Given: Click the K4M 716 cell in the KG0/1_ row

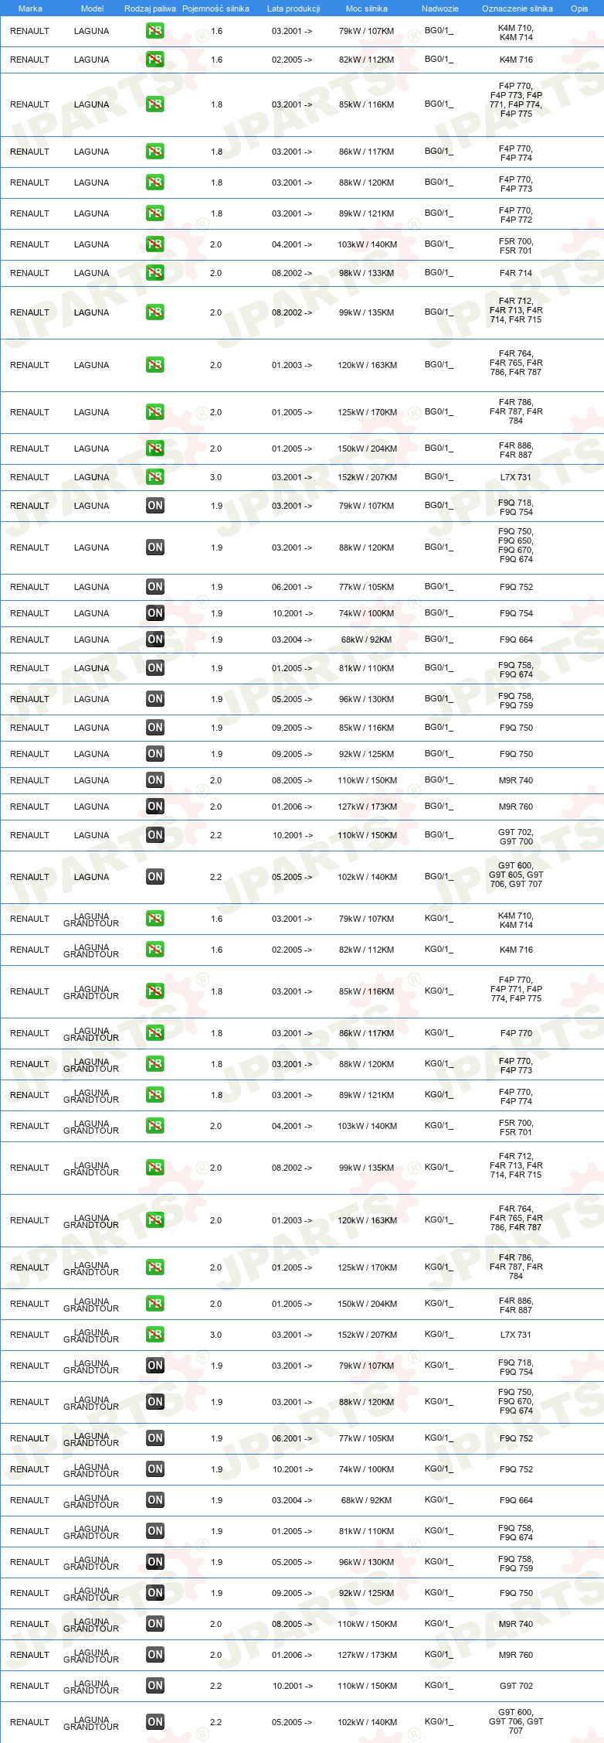Looking at the screenshot, I should 516,950.
